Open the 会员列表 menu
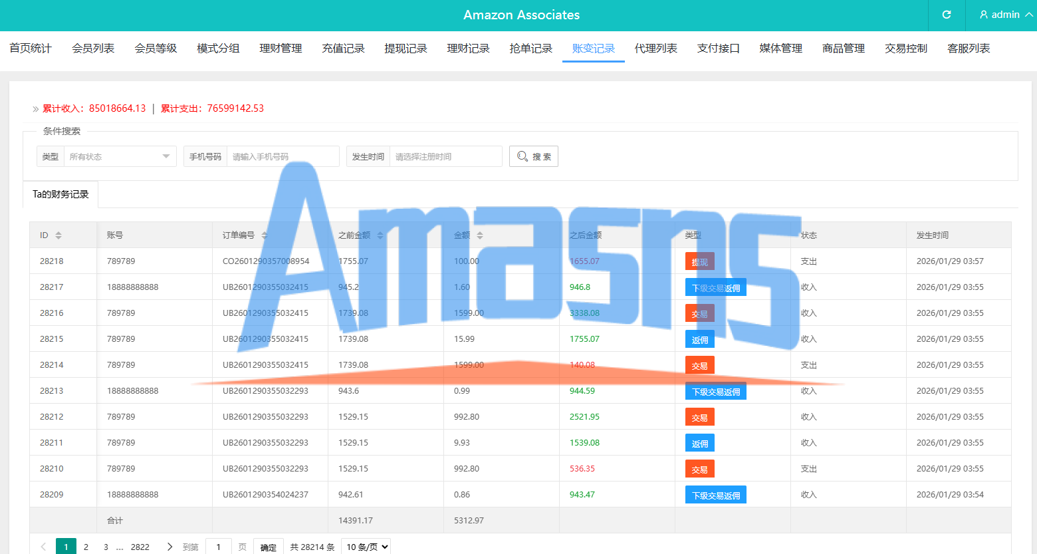Screen dimensions: 1037x554 pyautogui.click(x=93, y=49)
